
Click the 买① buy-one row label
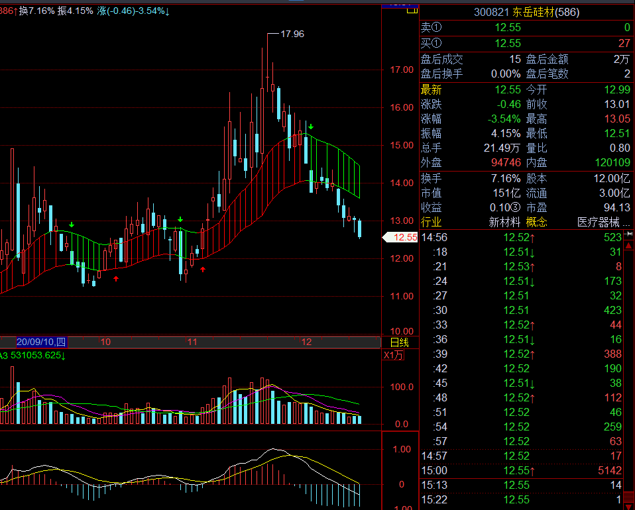431,43
